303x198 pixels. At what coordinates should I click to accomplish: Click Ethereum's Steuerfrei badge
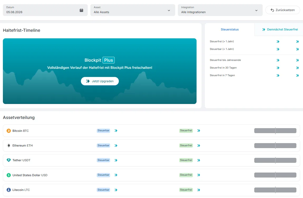click(x=186, y=145)
